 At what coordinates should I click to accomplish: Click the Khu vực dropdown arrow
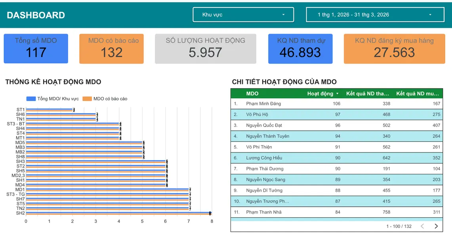(283, 15)
